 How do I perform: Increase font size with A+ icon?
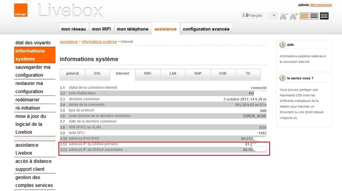pyautogui.click(x=294, y=16)
